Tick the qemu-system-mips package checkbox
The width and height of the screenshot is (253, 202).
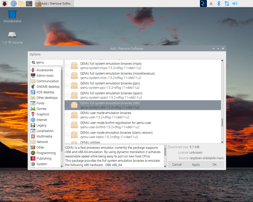(x=67, y=66)
